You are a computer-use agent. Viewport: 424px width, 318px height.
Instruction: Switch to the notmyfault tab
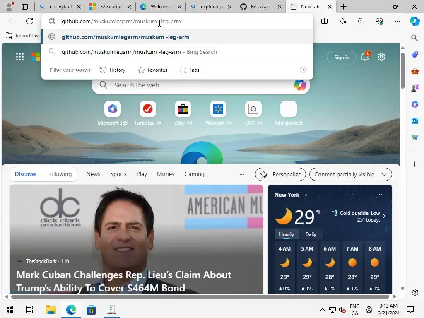point(60,7)
